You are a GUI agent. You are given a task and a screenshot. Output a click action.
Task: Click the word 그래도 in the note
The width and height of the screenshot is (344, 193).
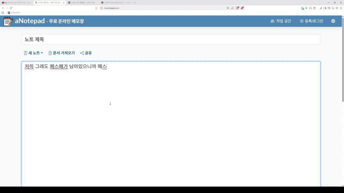click(42, 66)
